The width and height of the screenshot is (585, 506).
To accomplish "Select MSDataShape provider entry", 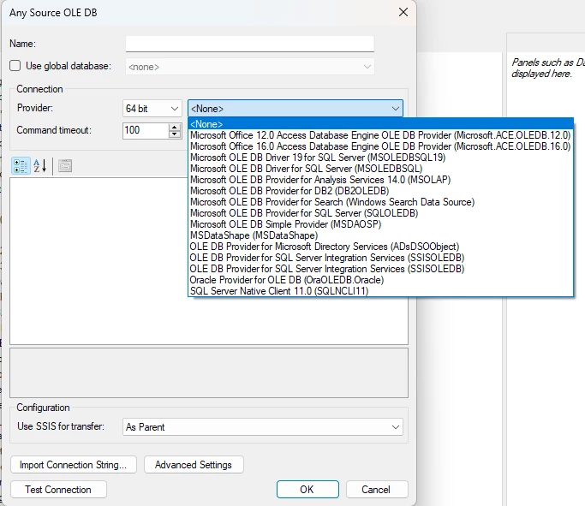I will (380, 235).
